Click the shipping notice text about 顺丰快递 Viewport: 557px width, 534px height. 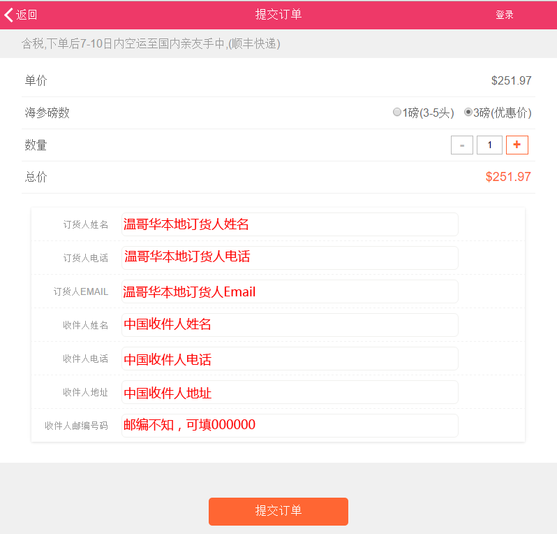pos(151,44)
